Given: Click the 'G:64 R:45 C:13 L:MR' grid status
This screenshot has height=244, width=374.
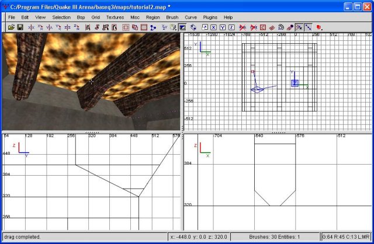Looking at the screenshot, I should pos(346,237).
